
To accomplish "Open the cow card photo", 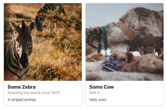I will [x=125, y=42].
